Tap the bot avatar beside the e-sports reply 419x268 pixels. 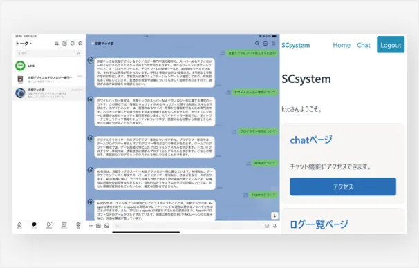pyautogui.click(x=91, y=202)
